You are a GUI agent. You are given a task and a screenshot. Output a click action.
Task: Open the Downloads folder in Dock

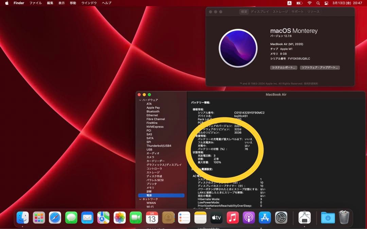coord(328,217)
